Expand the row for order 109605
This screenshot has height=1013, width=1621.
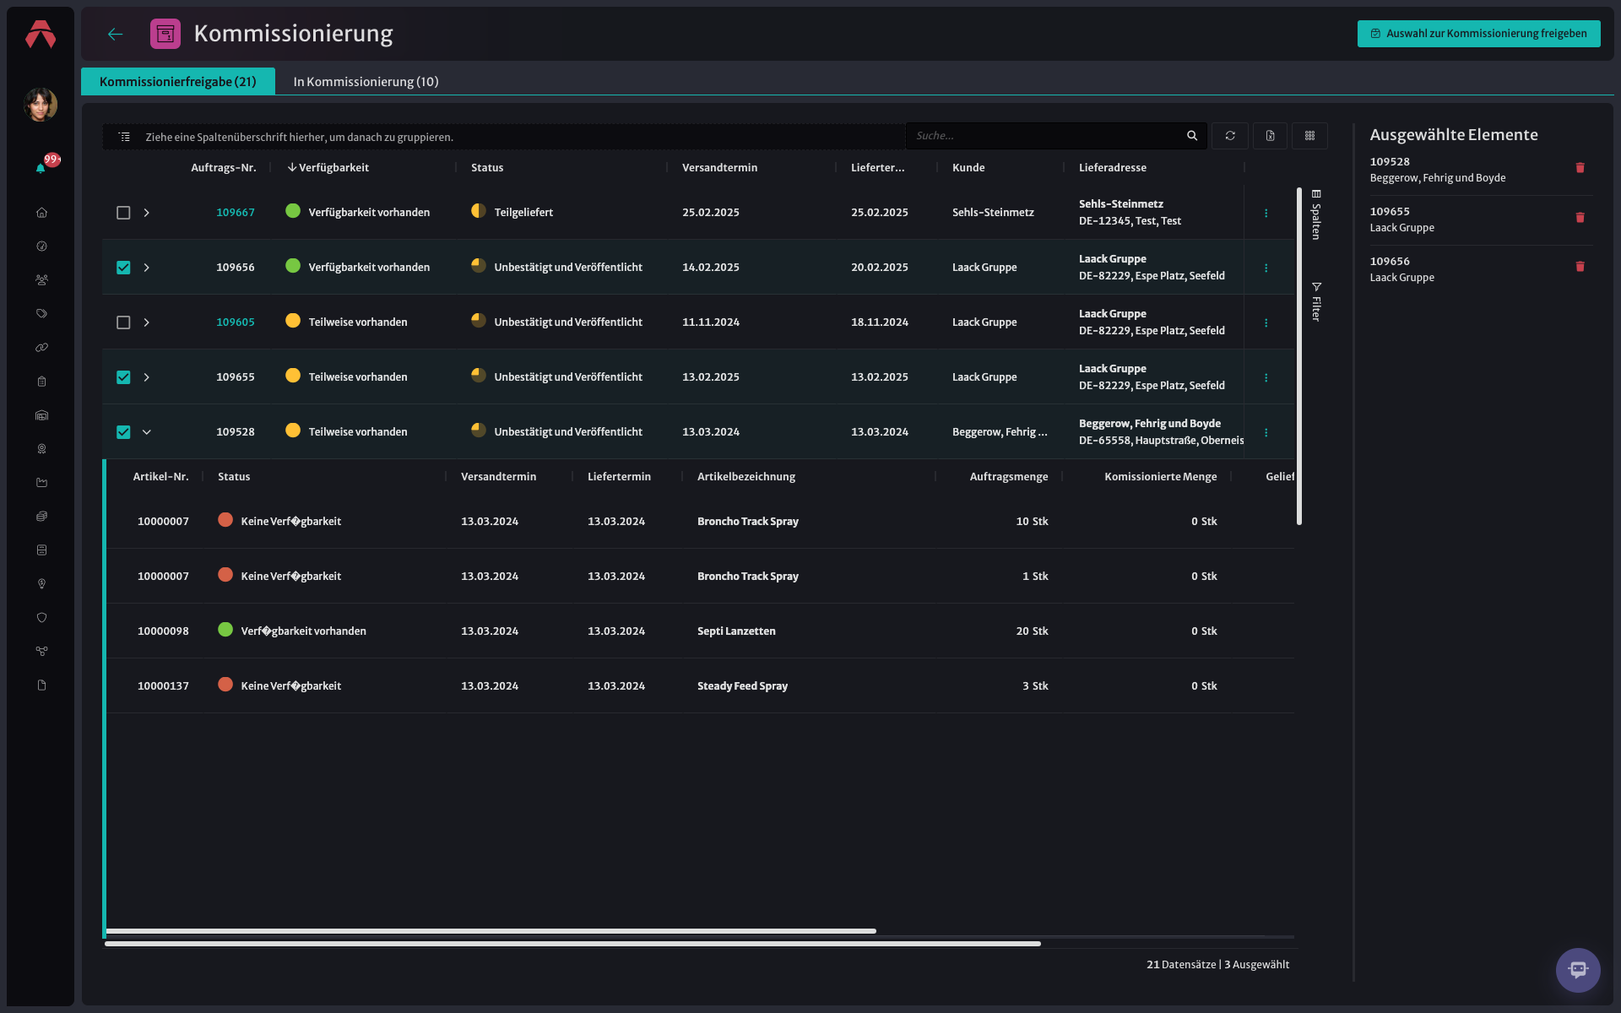tap(147, 322)
